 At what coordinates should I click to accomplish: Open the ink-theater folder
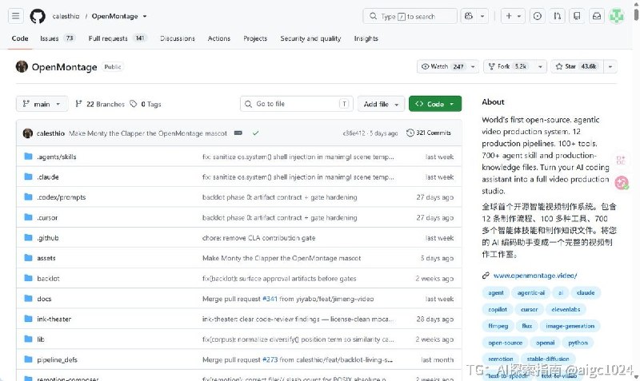54,319
